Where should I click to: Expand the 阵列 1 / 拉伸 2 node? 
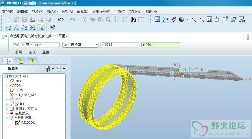point(6,109)
